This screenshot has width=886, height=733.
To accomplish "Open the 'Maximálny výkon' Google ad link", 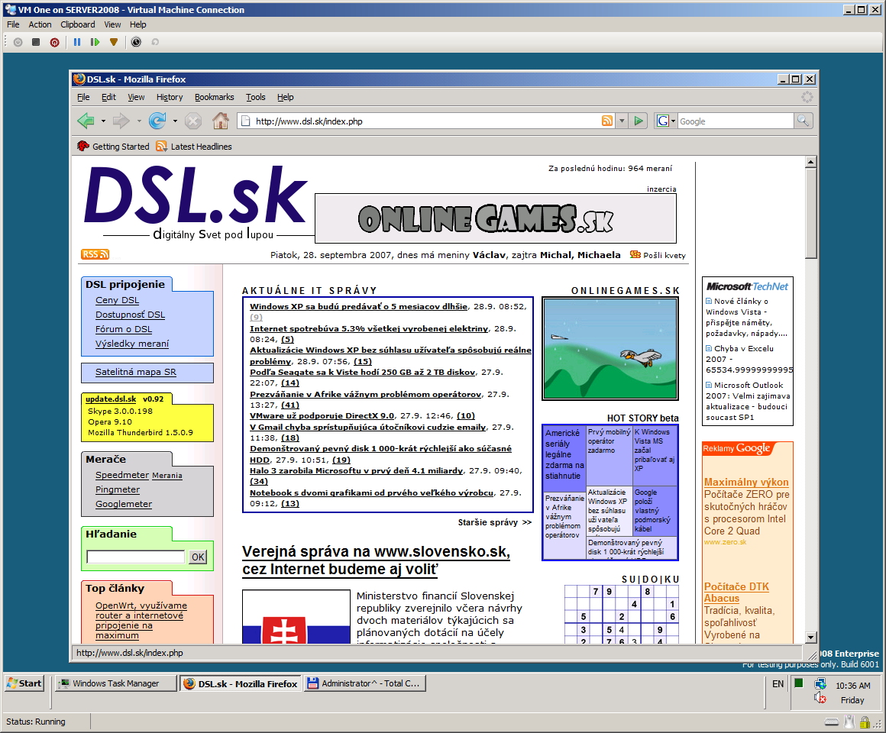I will pyautogui.click(x=746, y=482).
